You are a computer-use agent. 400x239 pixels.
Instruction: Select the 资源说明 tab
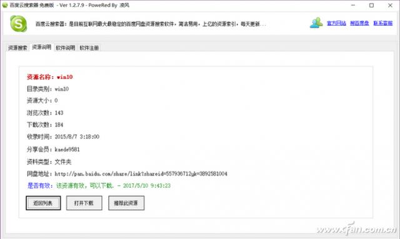[x=42, y=48]
